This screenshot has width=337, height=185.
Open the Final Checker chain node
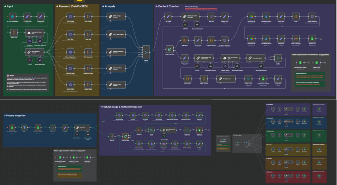(x=226, y=79)
